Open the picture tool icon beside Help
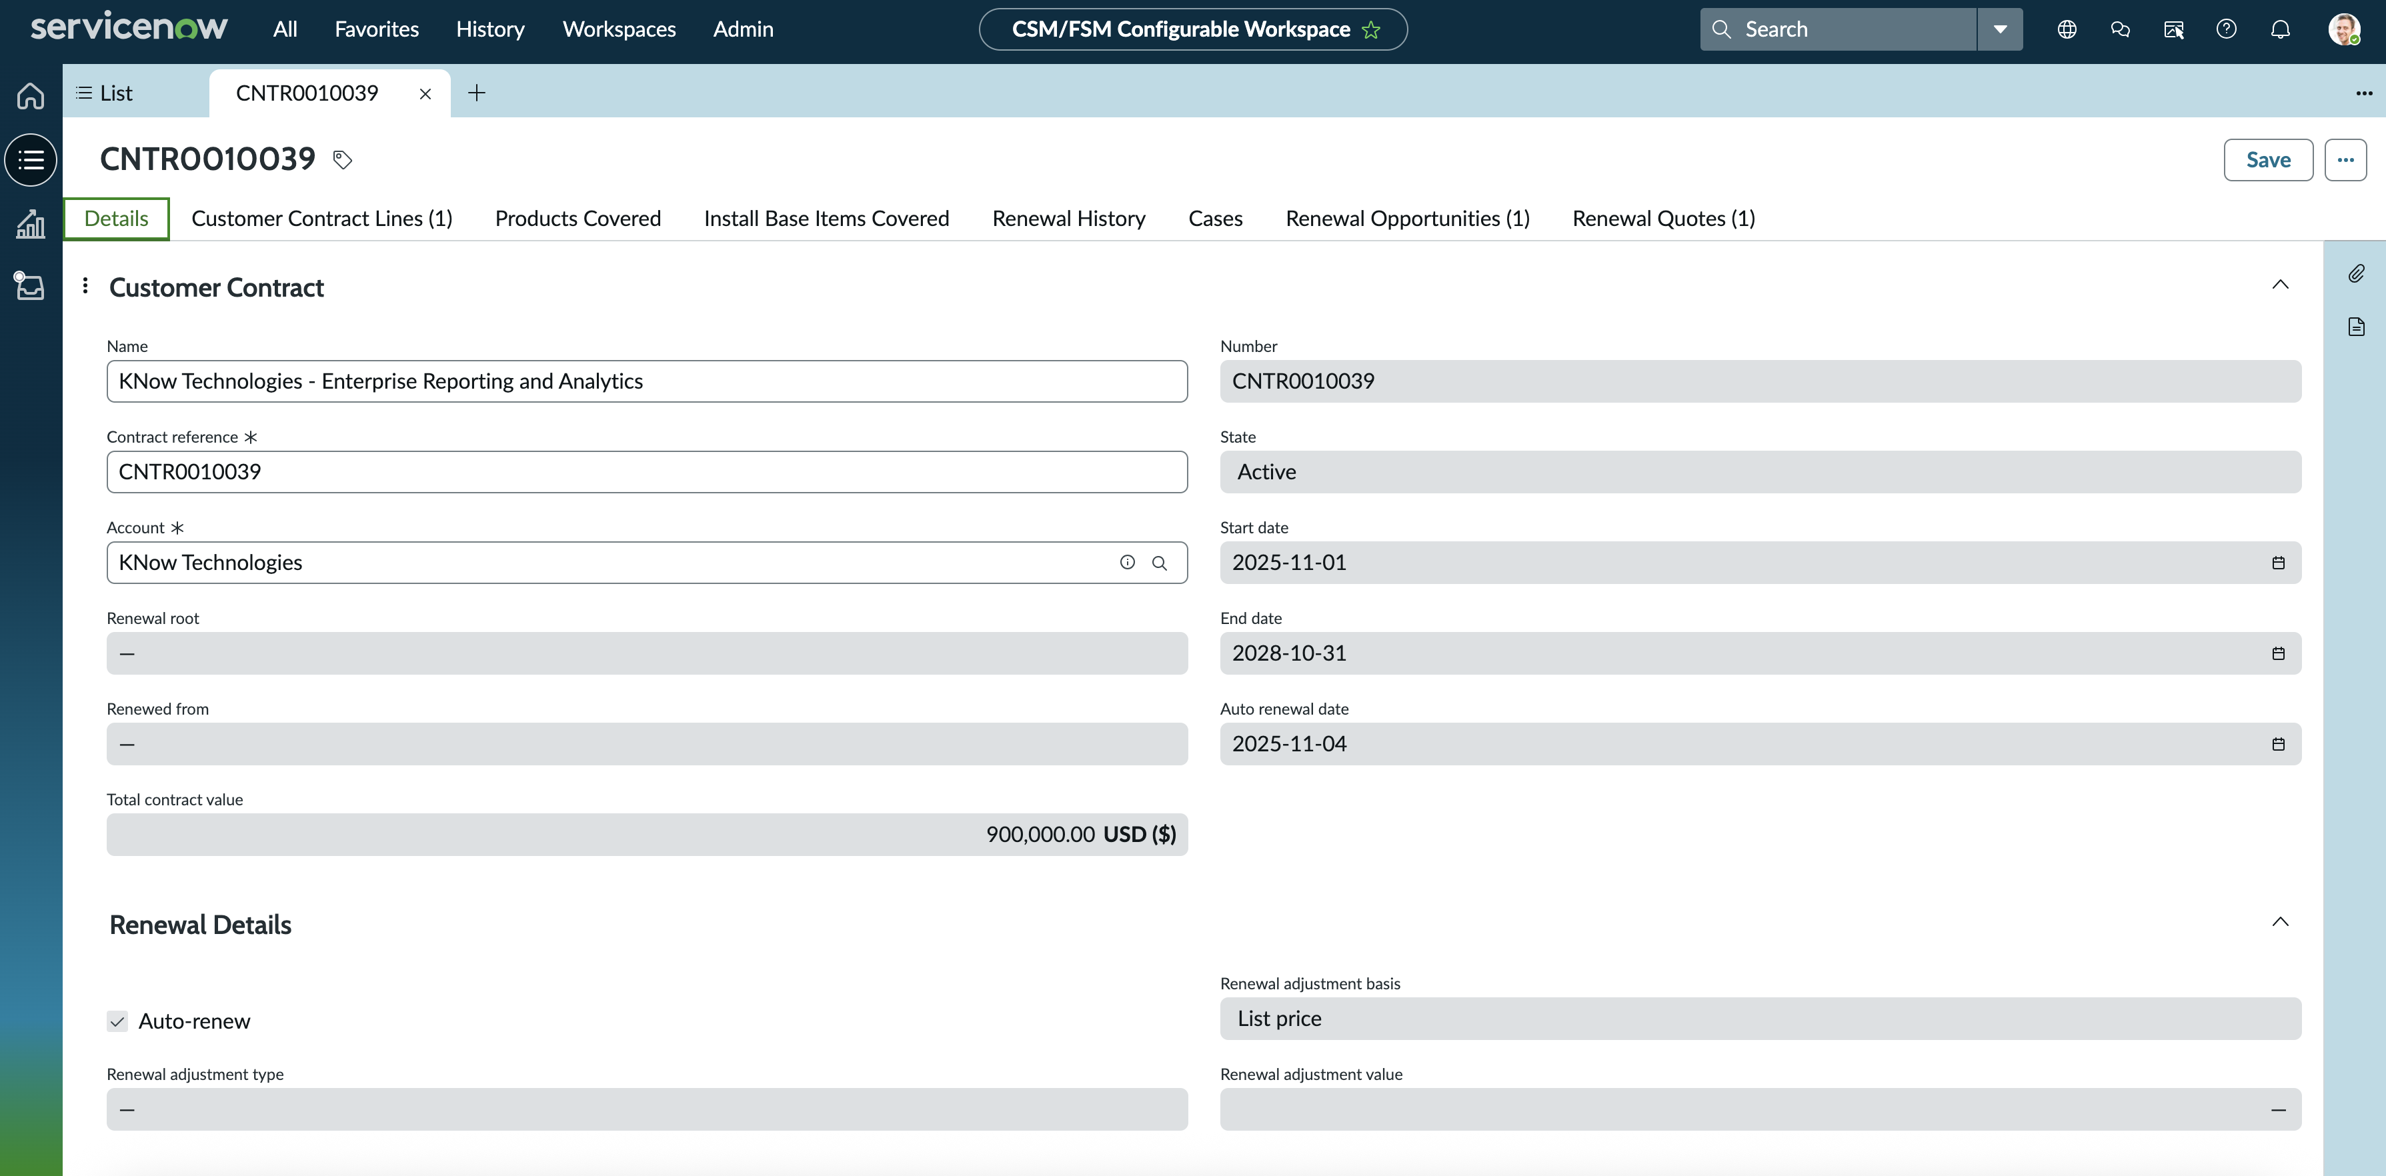This screenshot has width=2386, height=1176. pos(2173,29)
